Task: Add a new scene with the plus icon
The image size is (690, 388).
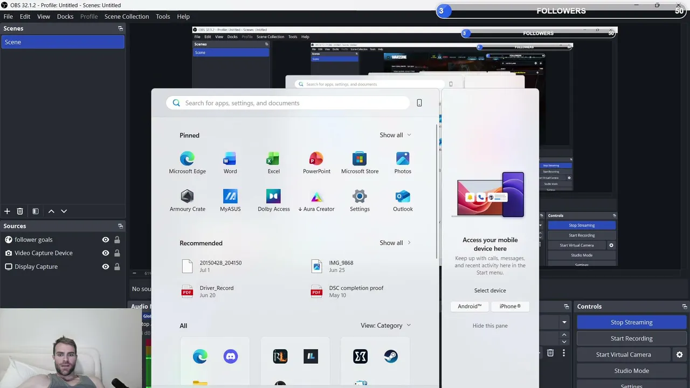Action: pyautogui.click(x=7, y=211)
